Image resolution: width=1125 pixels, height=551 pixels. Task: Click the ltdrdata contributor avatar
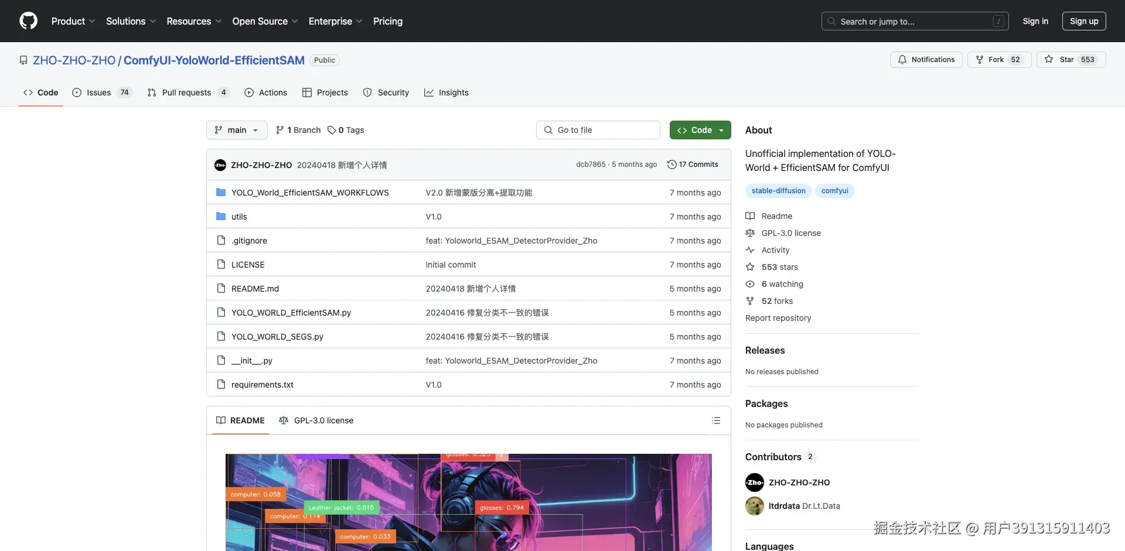pyautogui.click(x=755, y=506)
